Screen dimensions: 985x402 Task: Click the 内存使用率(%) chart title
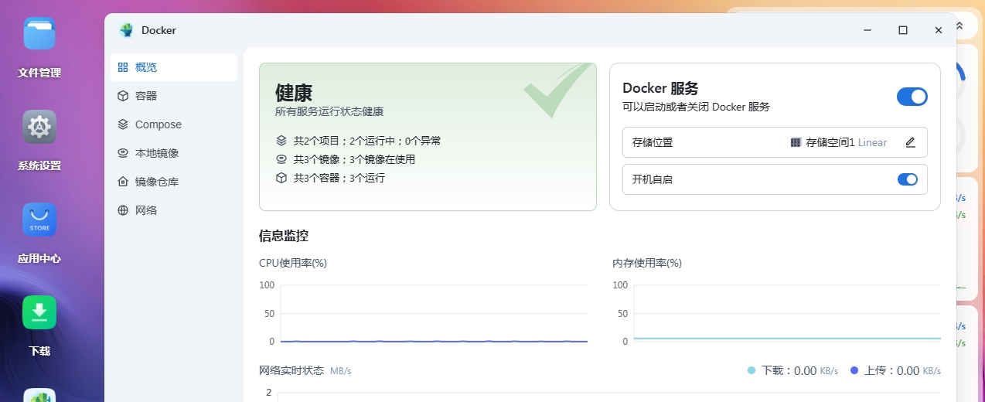[647, 263]
